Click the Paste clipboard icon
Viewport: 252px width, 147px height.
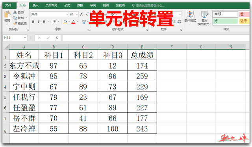click(x=7, y=15)
